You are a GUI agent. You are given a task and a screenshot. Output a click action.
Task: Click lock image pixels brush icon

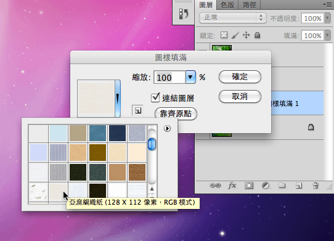point(235,35)
